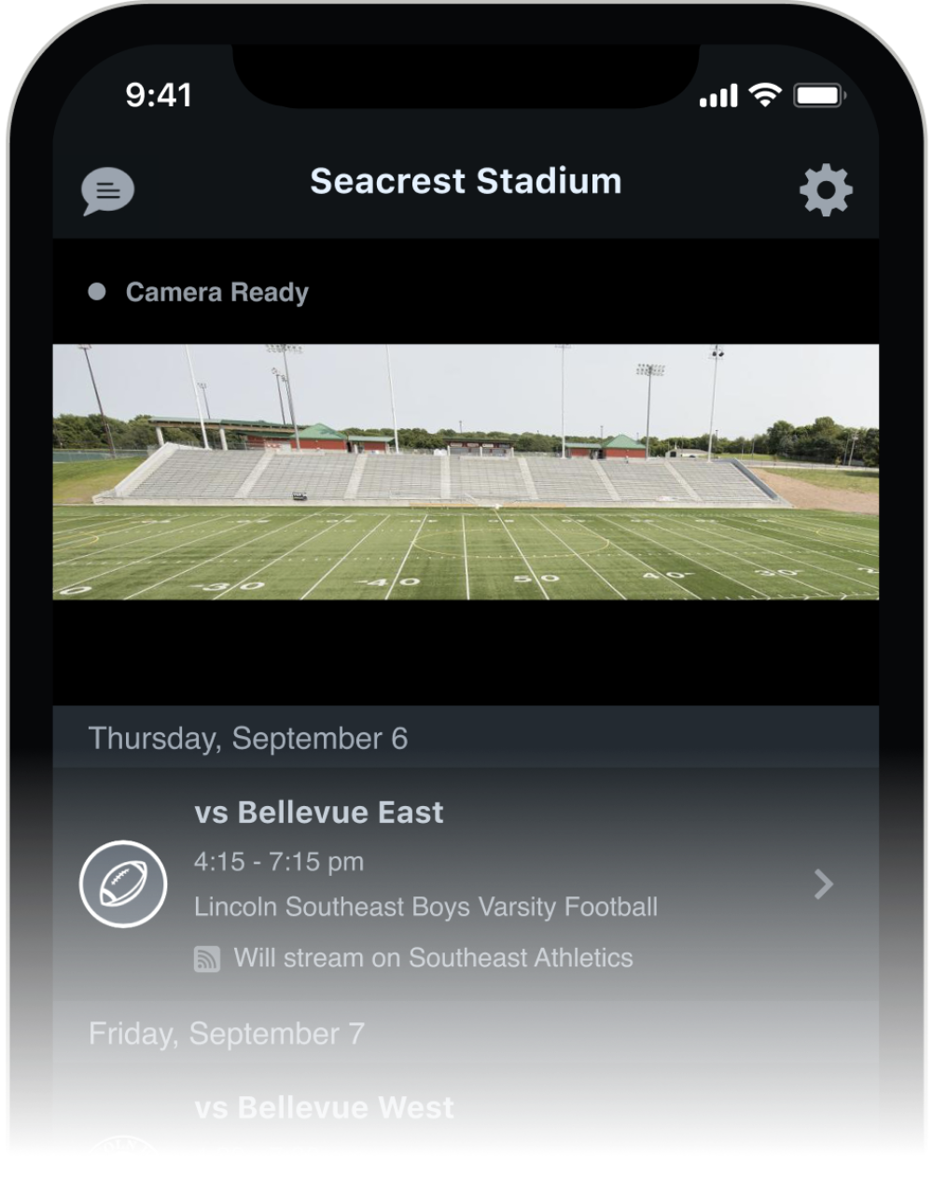Tap the football sport icon beside Bellevue East

point(122,883)
